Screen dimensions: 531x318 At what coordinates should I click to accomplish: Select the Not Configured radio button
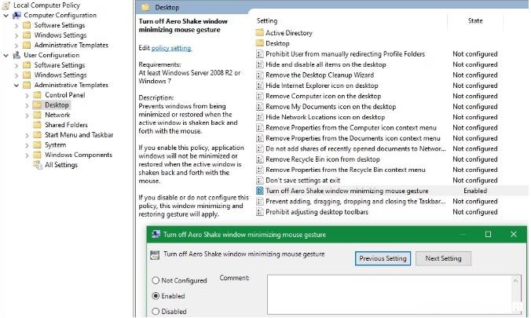tap(156, 280)
